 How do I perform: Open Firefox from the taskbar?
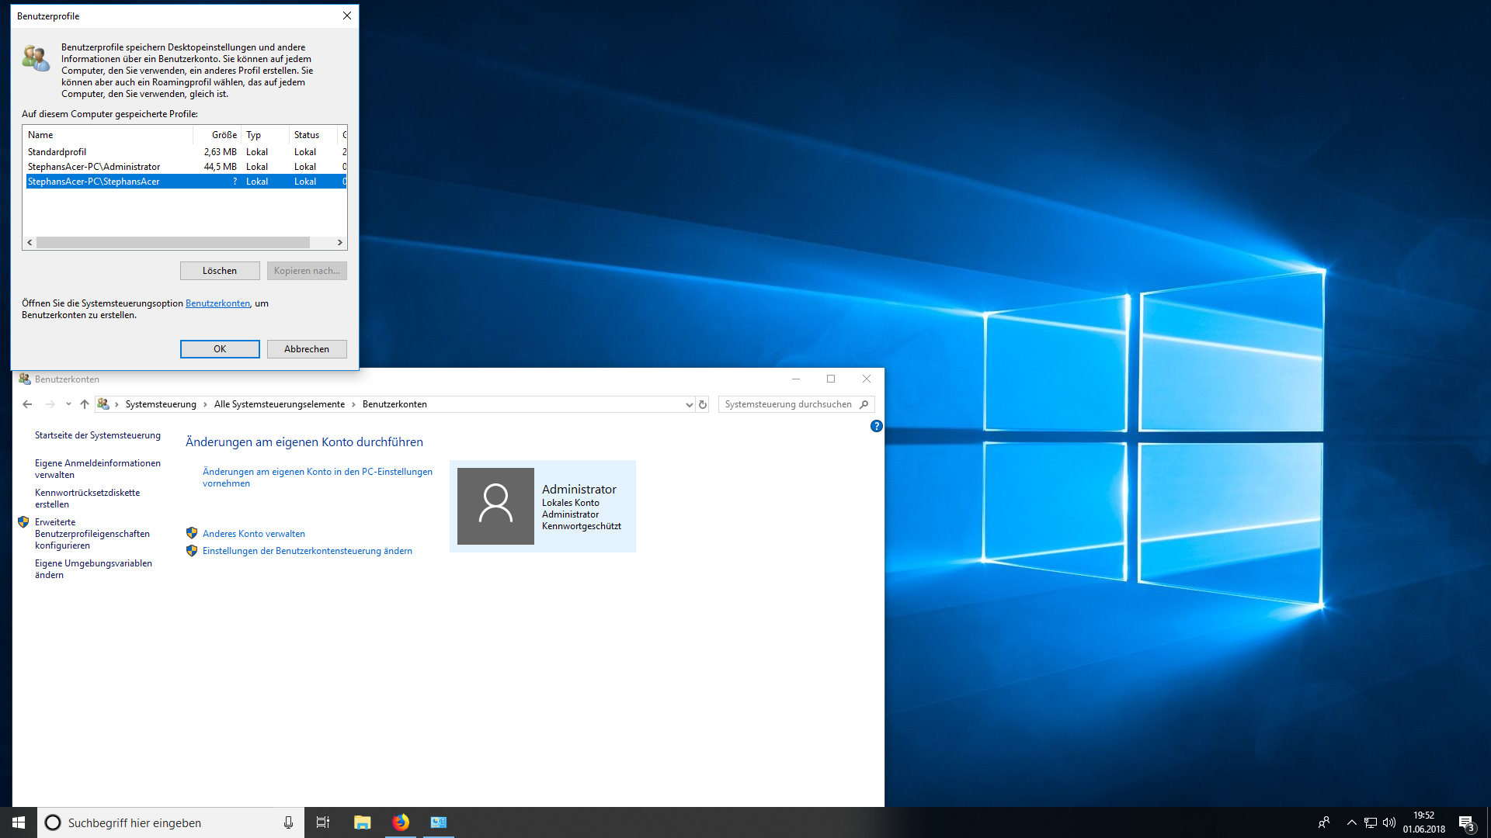coord(401,822)
